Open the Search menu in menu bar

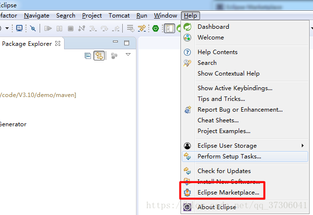[66, 16]
